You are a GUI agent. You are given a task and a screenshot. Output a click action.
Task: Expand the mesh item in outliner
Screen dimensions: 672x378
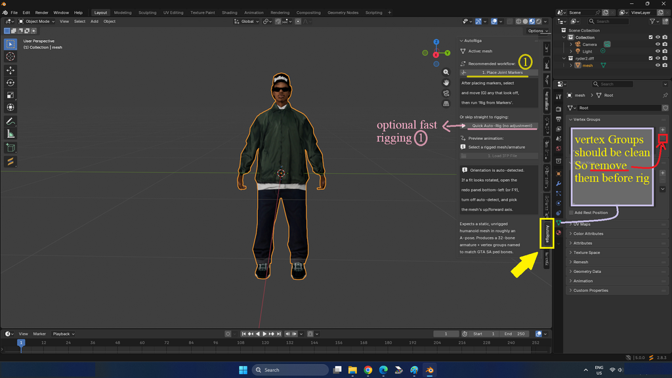click(x=571, y=65)
